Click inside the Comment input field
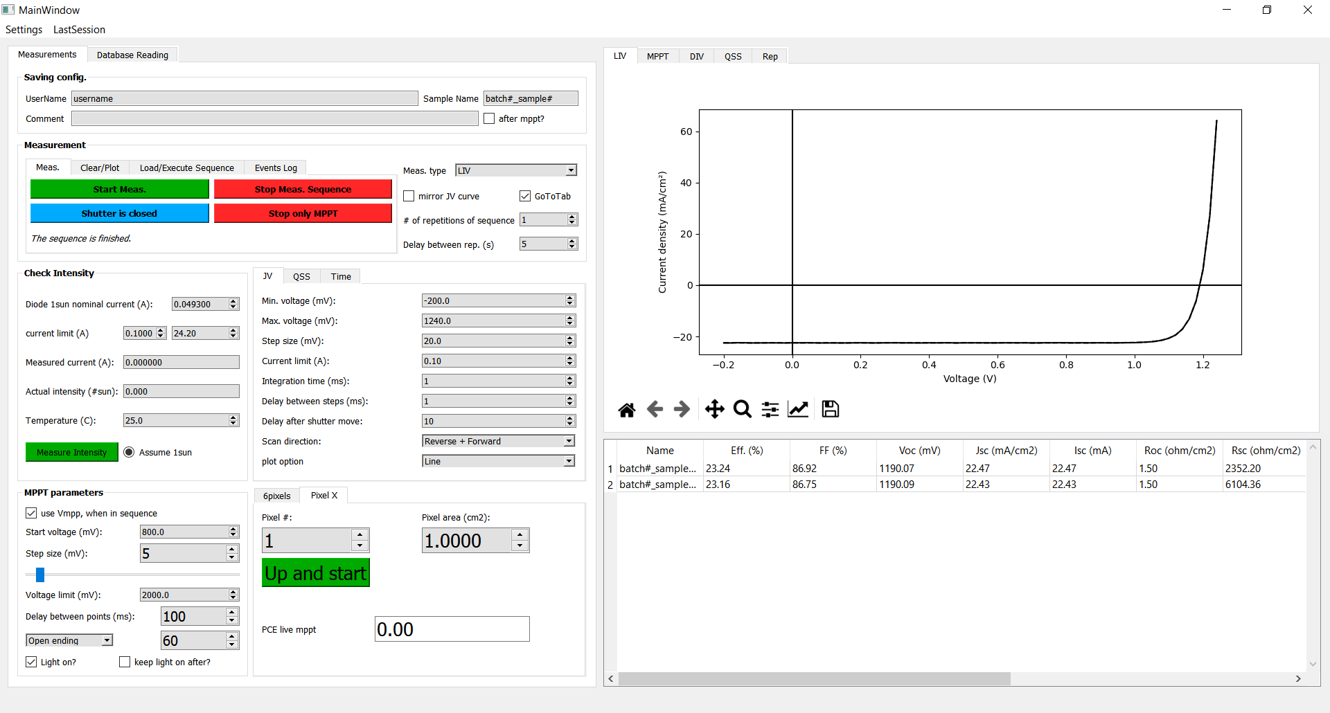This screenshot has width=1330, height=713. click(274, 118)
